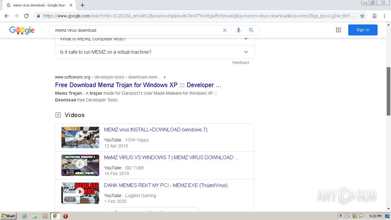Close the memz virus download tab
This screenshot has width=391, height=220.
point(71,5)
